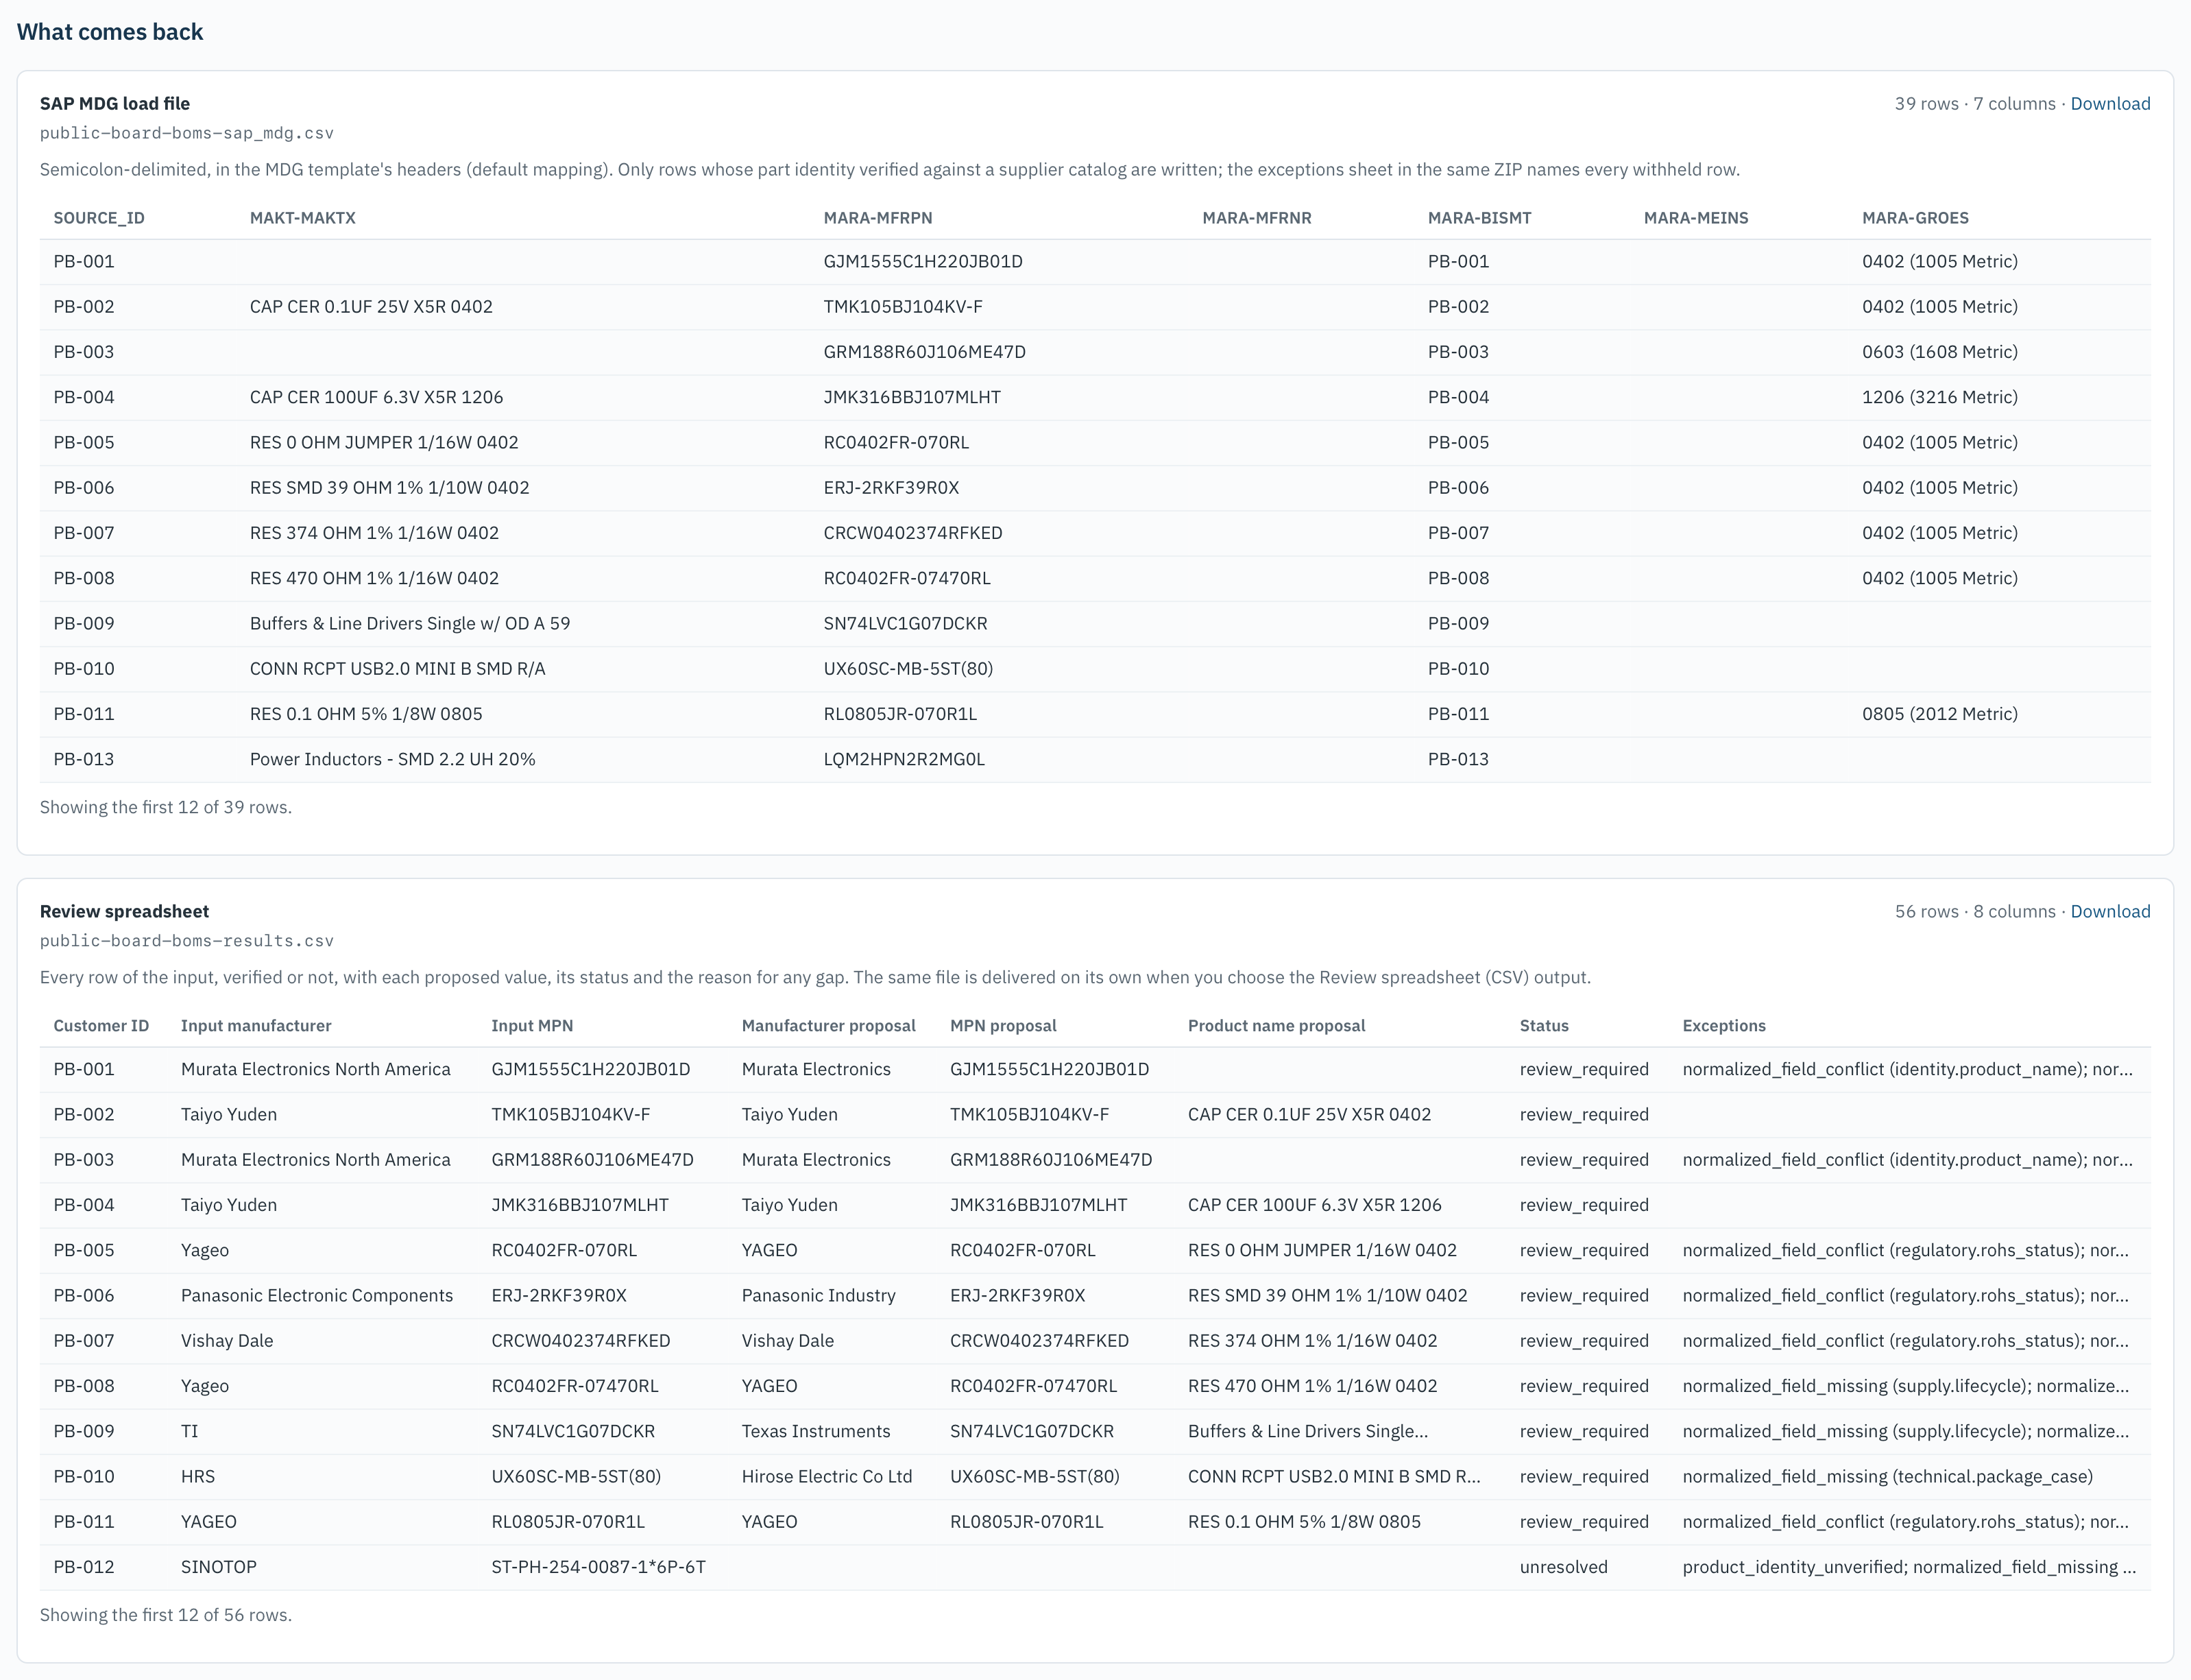Image resolution: width=2191 pixels, height=1680 pixels.
Task: Click the Review spreadsheet section title
Action: pos(124,912)
